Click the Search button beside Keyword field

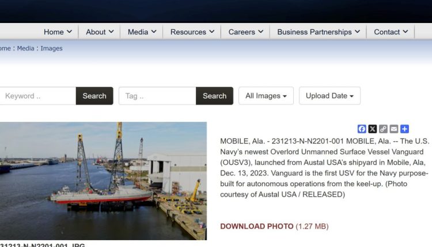[x=94, y=96]
